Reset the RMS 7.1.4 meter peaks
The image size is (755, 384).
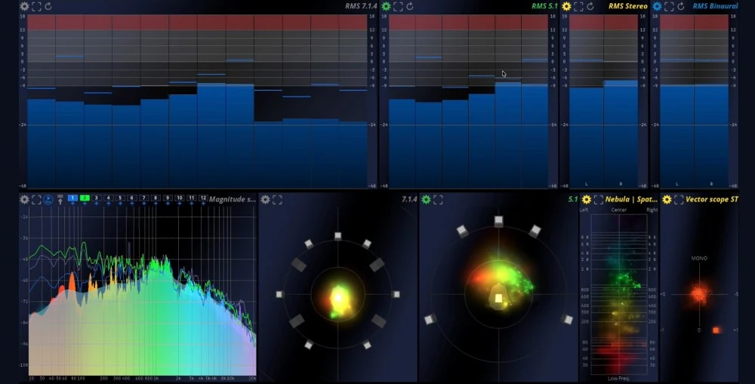pyautogui.click(x=48, y=6)
